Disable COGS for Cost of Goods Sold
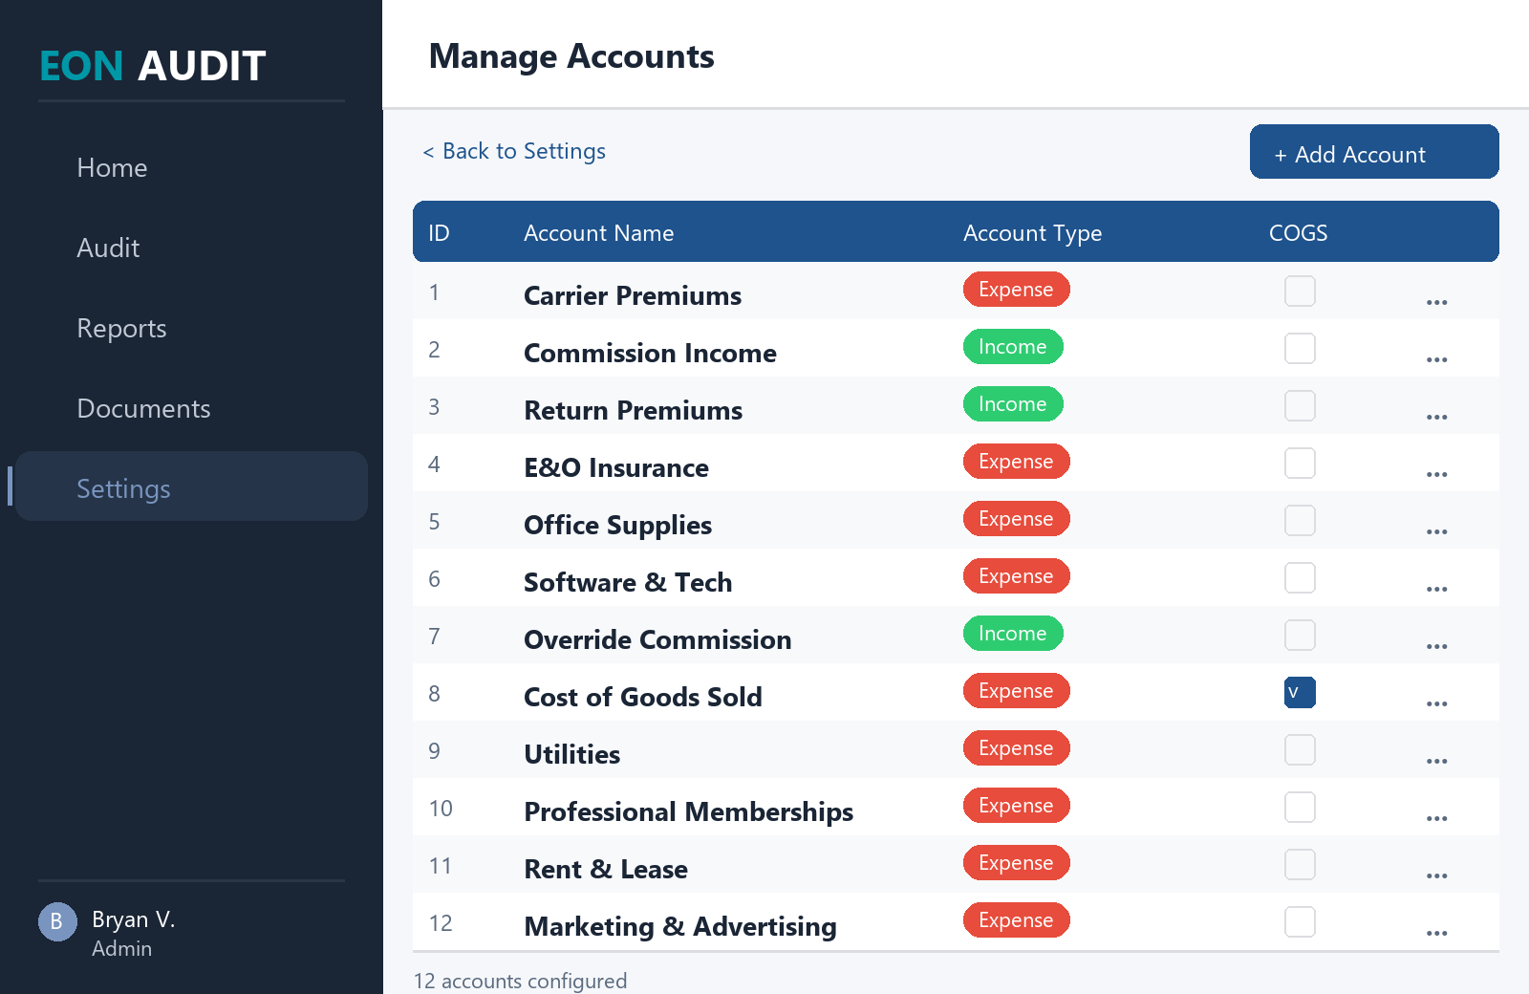This screenshot has width=1529, height=994. point(1300,692)
